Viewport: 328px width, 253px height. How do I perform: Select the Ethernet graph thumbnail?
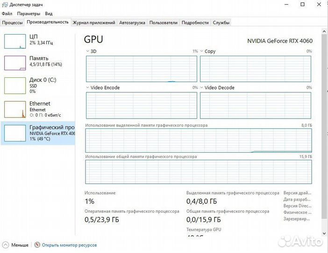(x=15, y=109)
